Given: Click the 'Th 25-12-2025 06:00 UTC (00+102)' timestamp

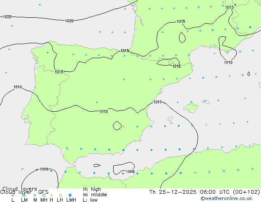Looking at the screenshot, I should (x=205, y=192).
